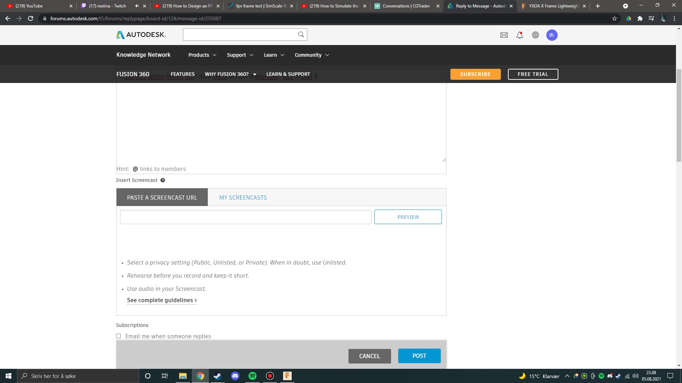Switch to My Screencasts tab
The image size is (682, 383).
click(x=243, y=198)
